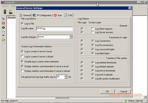Toggle screen Log initiated uploads checkbox
The image size is (148, 103).
[93, 67]
